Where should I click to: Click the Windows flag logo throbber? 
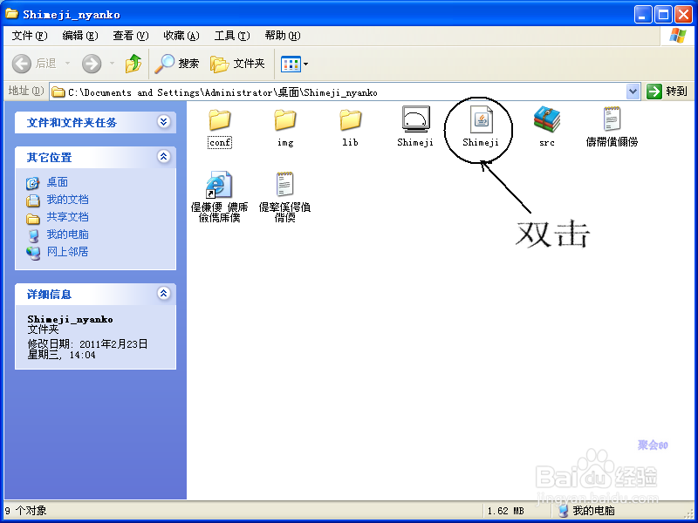point(678,36)
